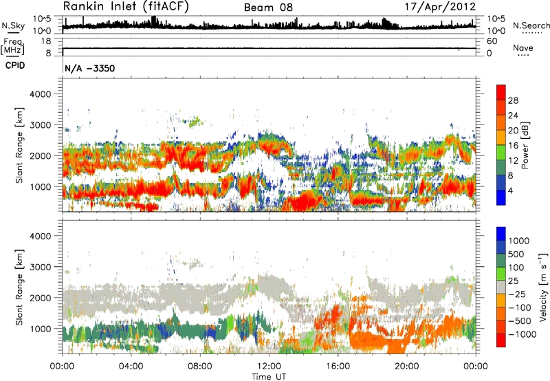This screenshot has width=550, height=381.
Task: Click the '1000' velocity colorbar tick
Action: tap(518, 241)
